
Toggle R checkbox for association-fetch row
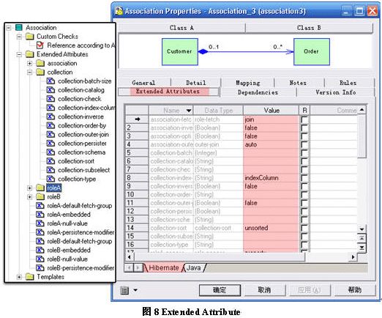tap(304, 119)
